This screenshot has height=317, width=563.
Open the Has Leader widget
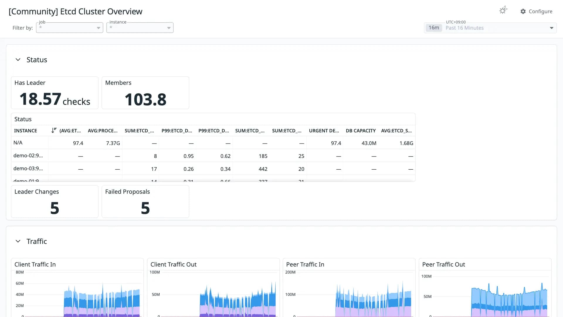55,93
